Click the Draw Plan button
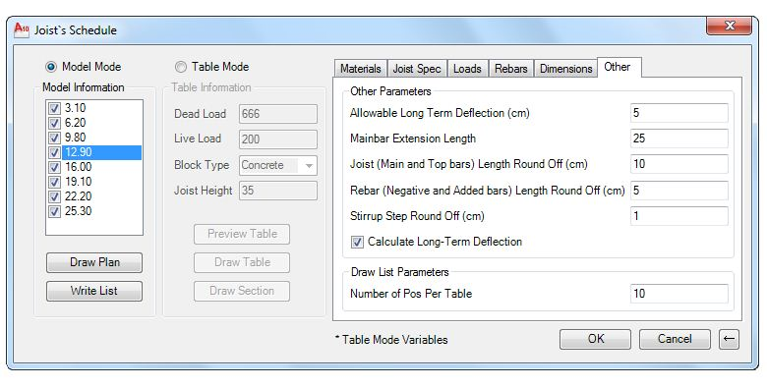 (x=94, y=262)
